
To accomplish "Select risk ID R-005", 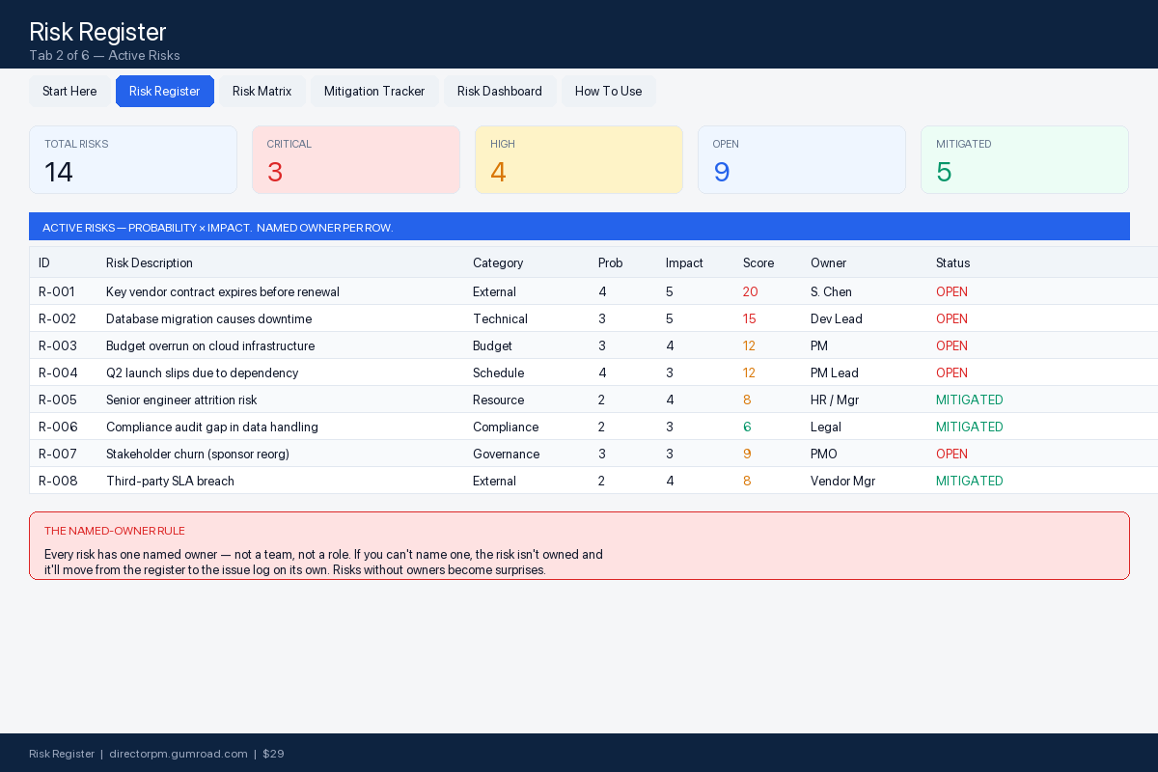I will point(58,400).
